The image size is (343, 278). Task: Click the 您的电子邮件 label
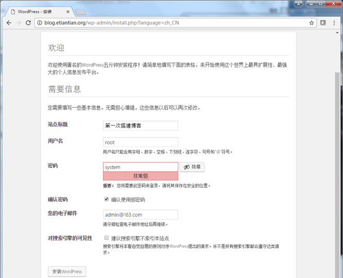pos(62,213)
